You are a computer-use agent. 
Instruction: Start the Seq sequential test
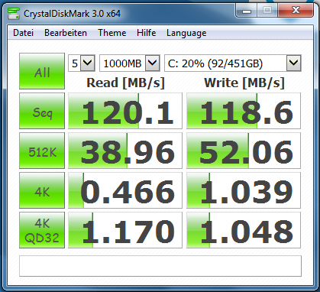coord(42,111)
